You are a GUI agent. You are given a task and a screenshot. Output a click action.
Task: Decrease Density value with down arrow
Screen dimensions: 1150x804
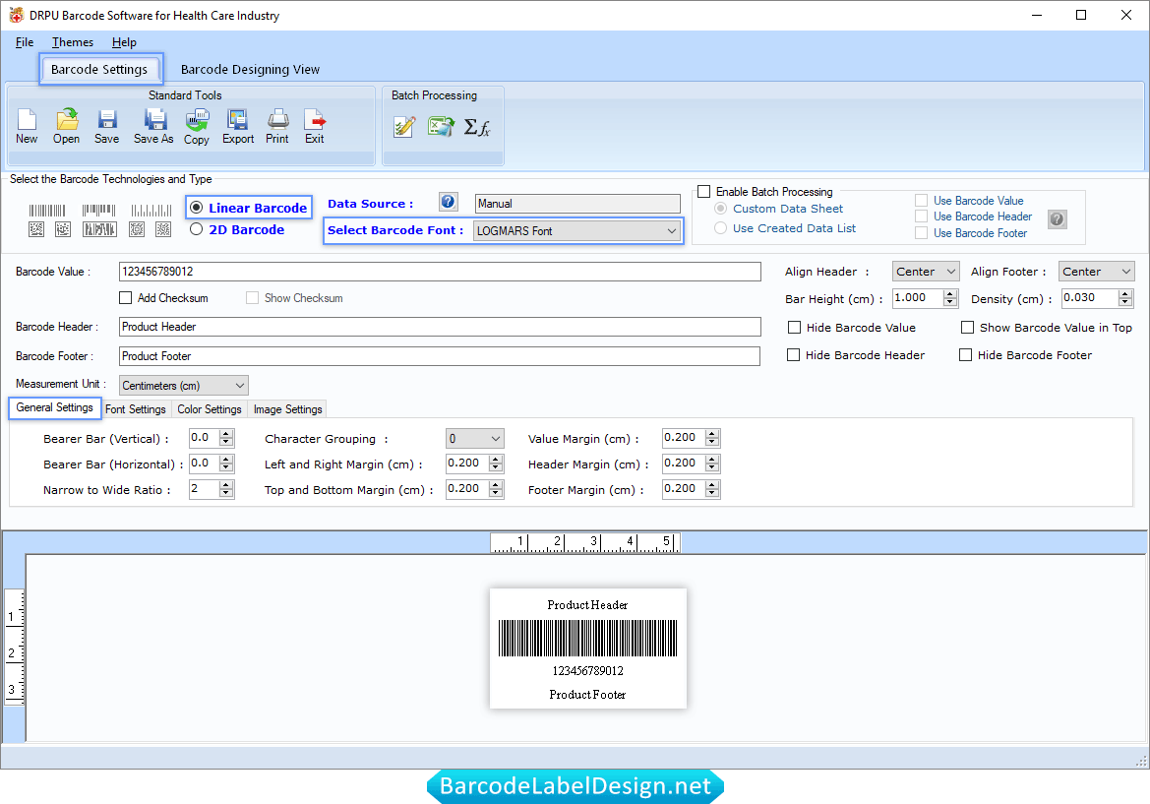1125,302
